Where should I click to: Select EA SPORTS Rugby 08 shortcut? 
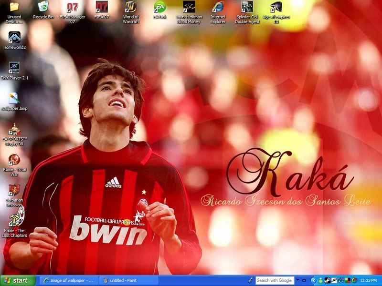pos(14,135)
